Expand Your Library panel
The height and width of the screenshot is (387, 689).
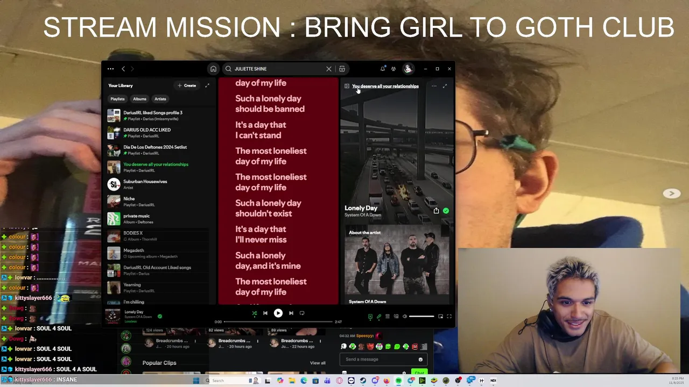pyautogui.click(x=207, y=85)
